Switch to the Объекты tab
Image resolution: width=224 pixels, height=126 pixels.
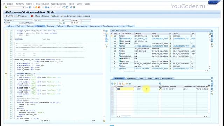click(x=70, y=26)
